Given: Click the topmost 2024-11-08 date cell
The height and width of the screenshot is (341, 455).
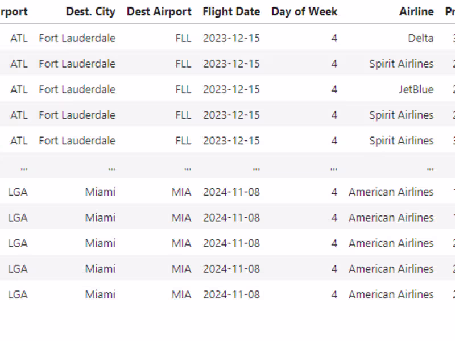Looking at the screenshot, I should point(231,192).
